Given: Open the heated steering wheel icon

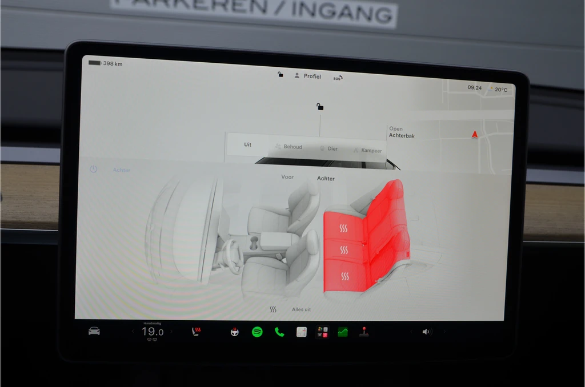Looking at the screenshot, I should [234, 332].
